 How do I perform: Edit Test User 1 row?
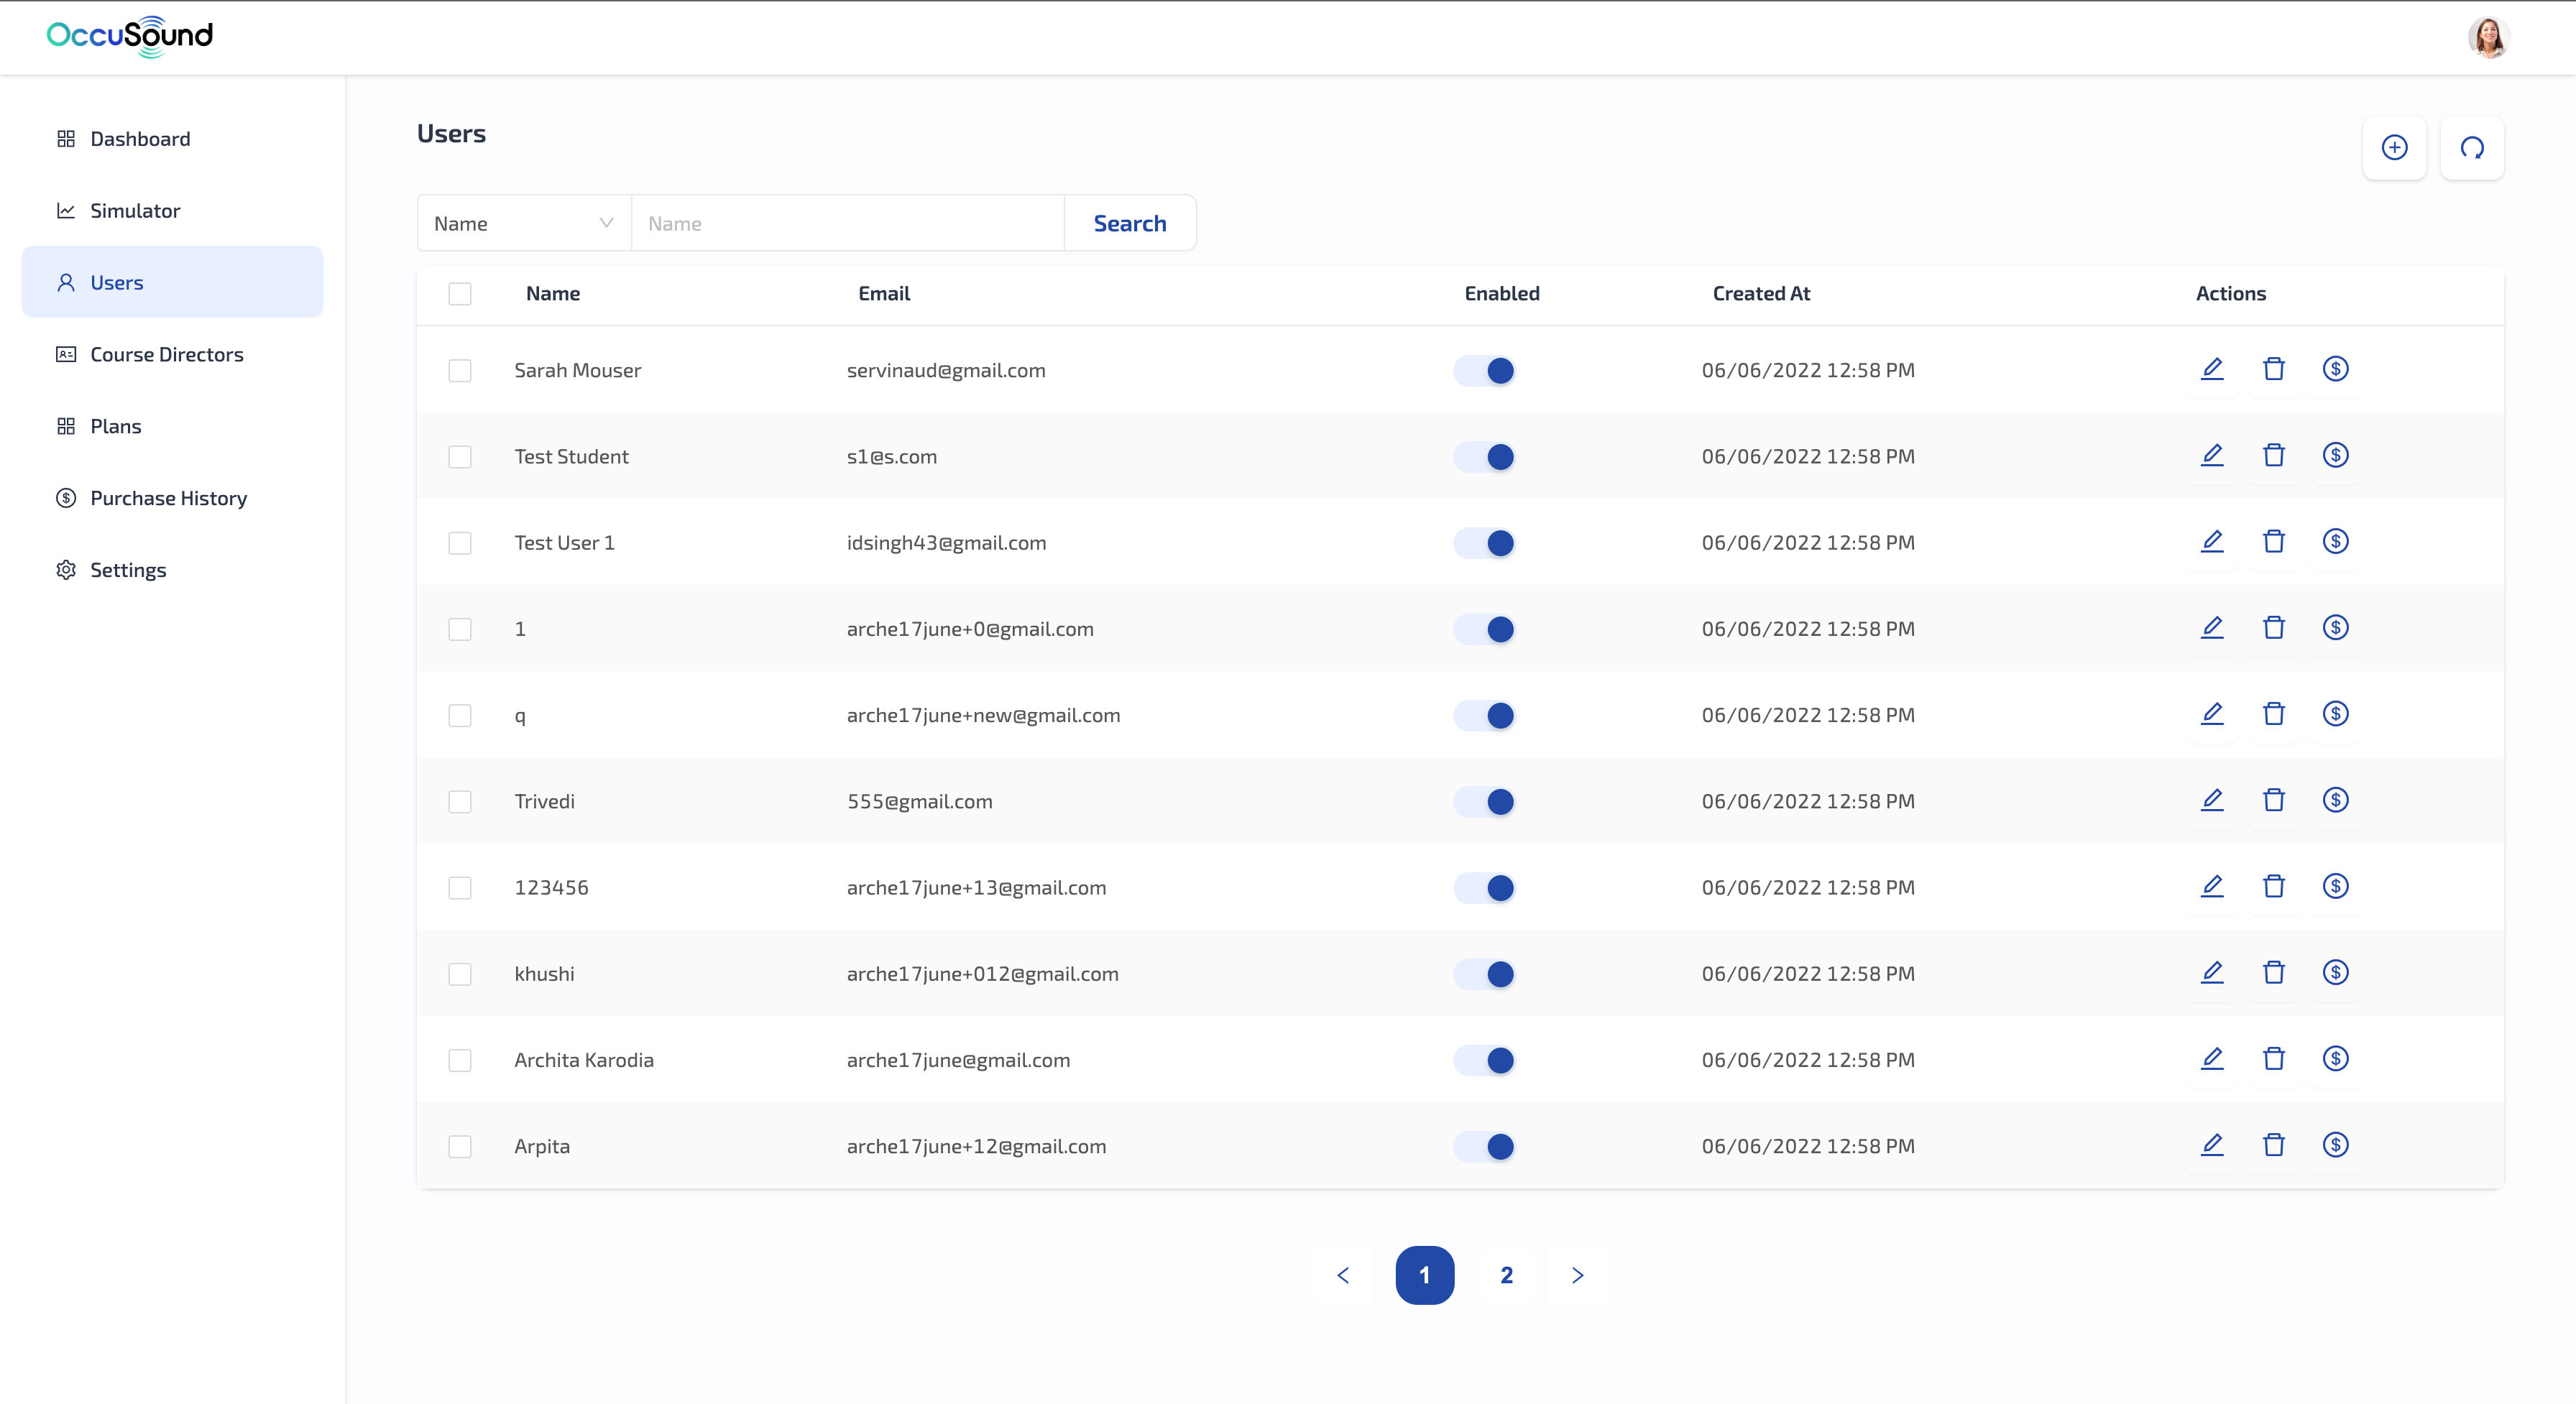pyautogui.click(x=2212, y=541)
